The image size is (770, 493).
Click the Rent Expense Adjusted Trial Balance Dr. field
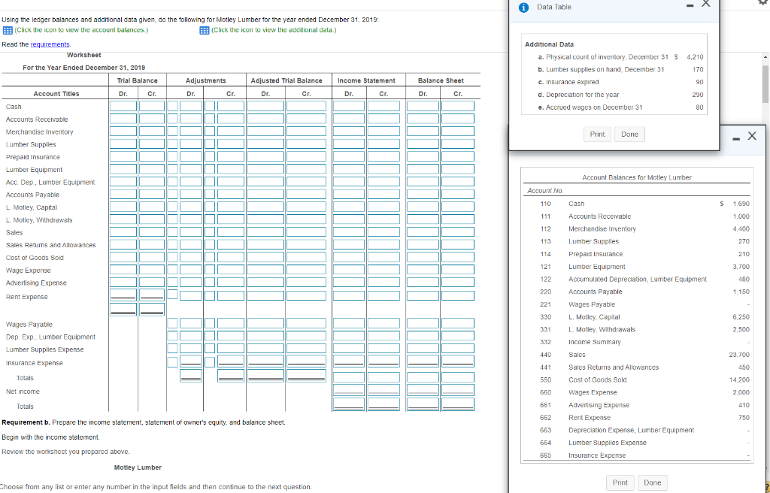point(265,297)
